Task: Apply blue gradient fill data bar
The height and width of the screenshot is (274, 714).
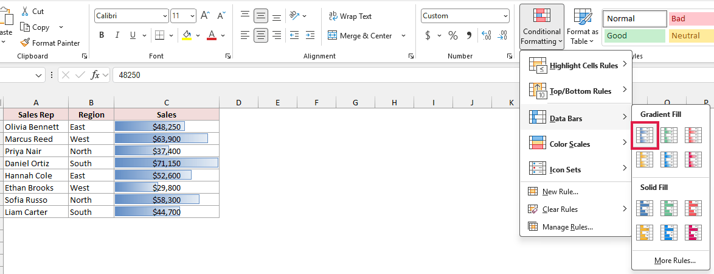Action: tap(645, 135)
